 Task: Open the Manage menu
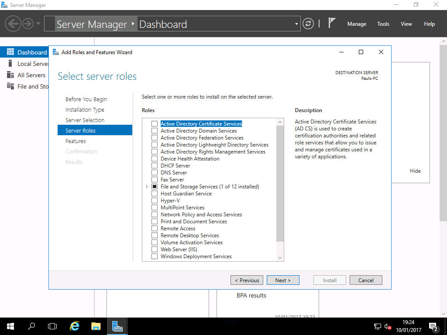tap(357, 24)
